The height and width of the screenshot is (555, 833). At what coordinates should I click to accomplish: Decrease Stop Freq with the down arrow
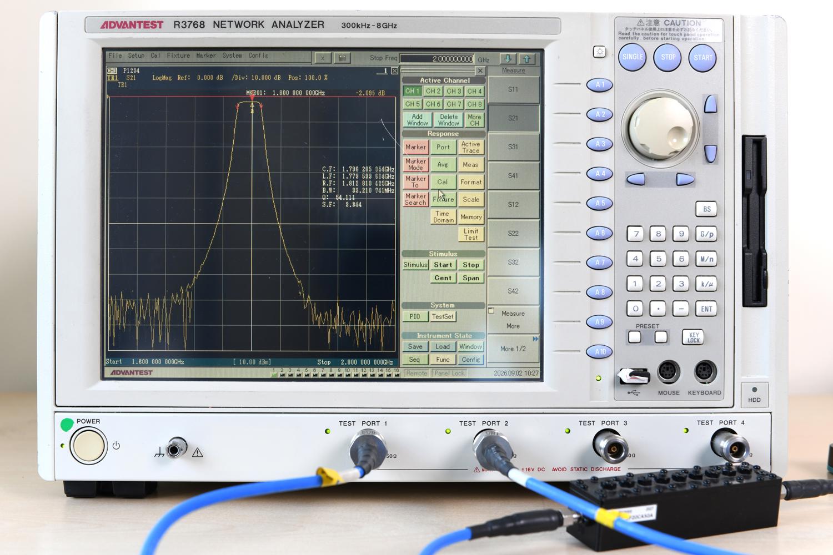pos(508,58)
